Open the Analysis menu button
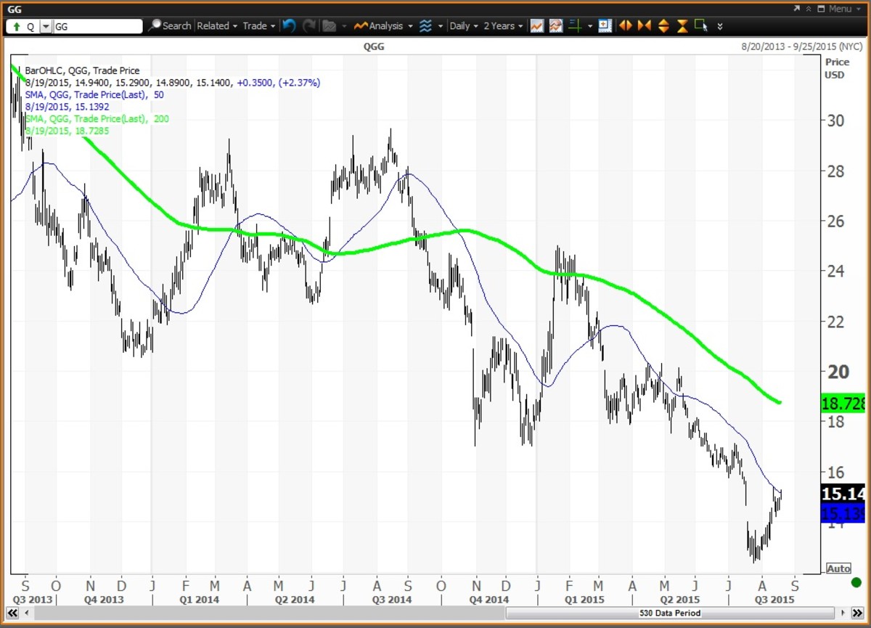871x628 pixels. click(383, 26)
